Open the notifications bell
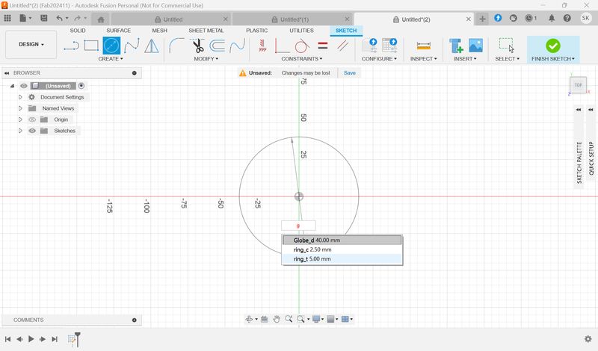 pos(552,18)
